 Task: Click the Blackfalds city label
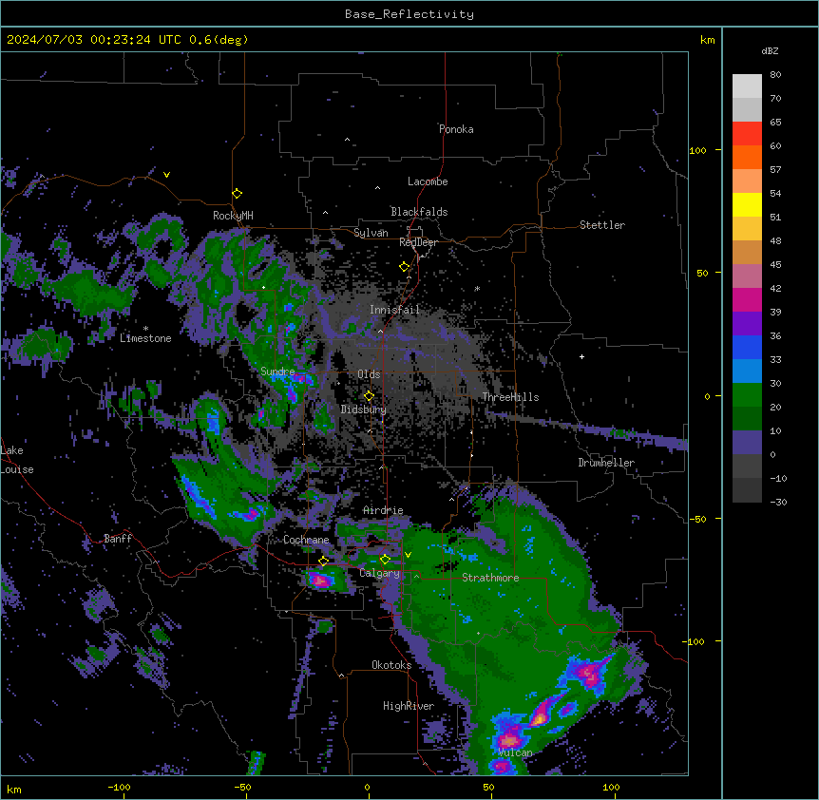[419, 212]
